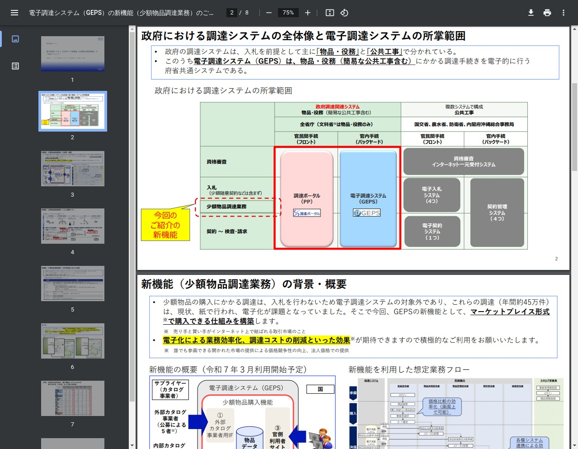Image resolution: width=578 pixels, height=449 pixels.
Task: Show thumbnails view in sidebar
Action: [15, 39]
